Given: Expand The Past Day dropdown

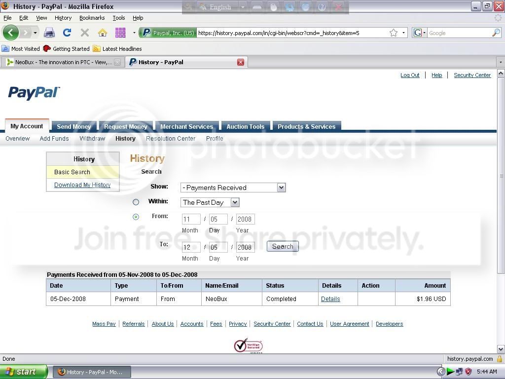Looking at the screenshot, I should click(x=235, y=202).
